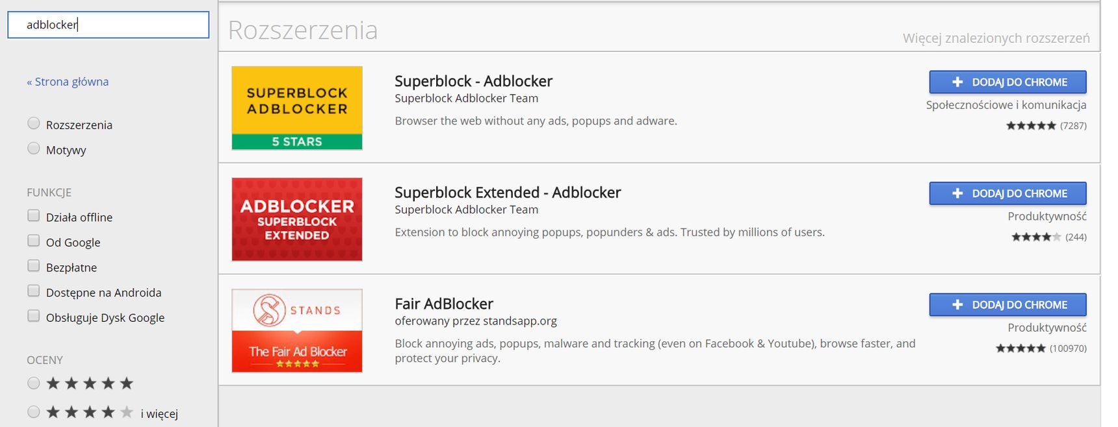The image size is (1118, 427).
Task: Open the Stands Fair Ad Blocker thumbnail
Action: point(297,330)
